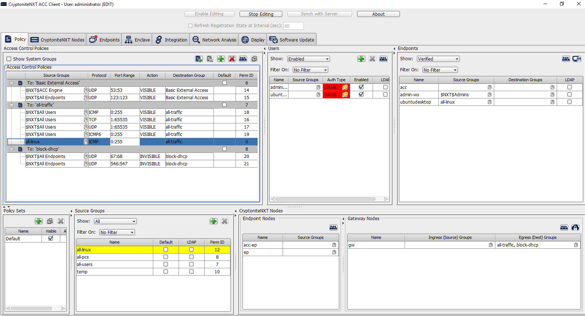Click groups icon in Endpoint Nodes panel

(333, 227)
